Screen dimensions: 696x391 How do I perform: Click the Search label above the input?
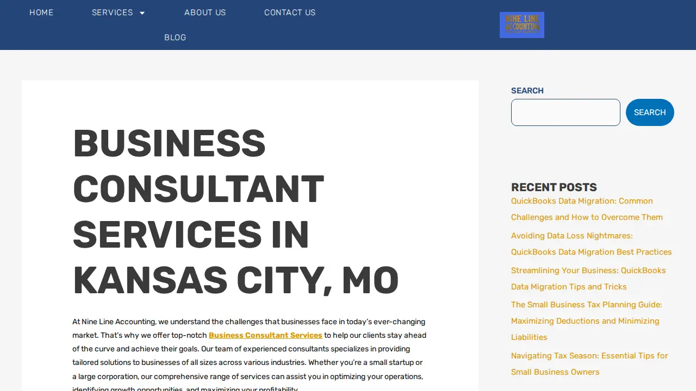(527, 91)
